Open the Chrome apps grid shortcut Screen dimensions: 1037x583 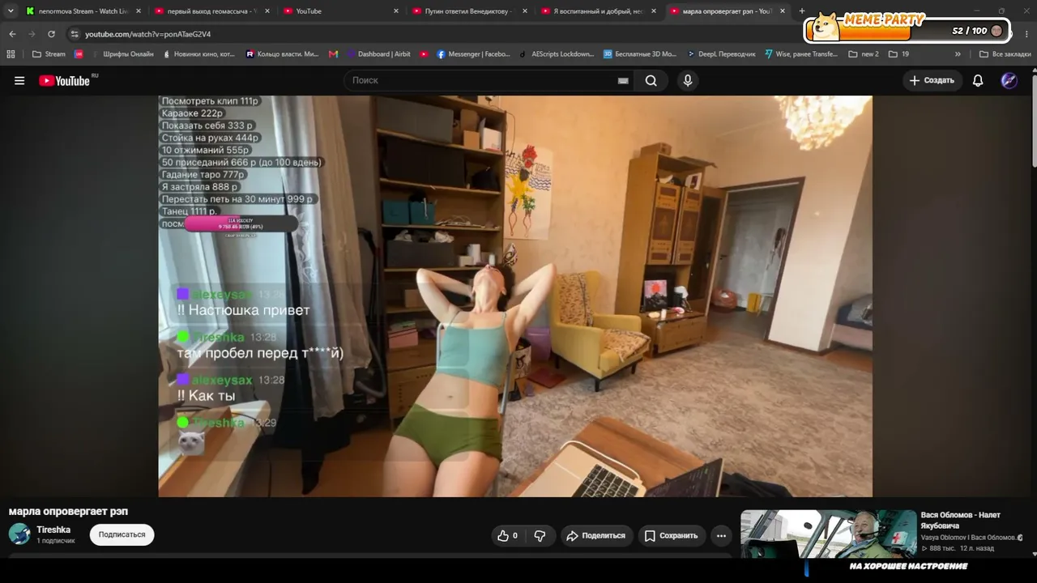(11, 54)
